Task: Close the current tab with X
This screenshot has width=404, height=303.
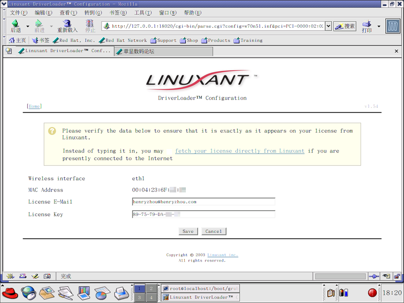Action: pyautogui.click(x=396, y=52)
